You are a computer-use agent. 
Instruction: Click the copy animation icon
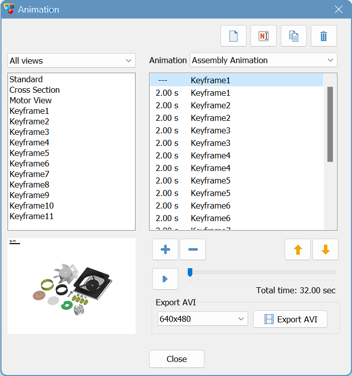294,36
